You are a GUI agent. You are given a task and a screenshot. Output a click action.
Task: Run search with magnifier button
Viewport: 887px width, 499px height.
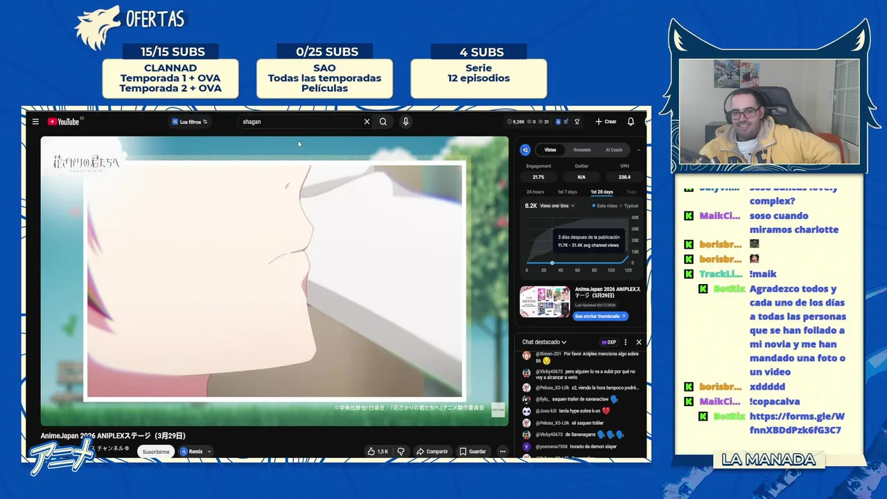[x=383, y=122]
